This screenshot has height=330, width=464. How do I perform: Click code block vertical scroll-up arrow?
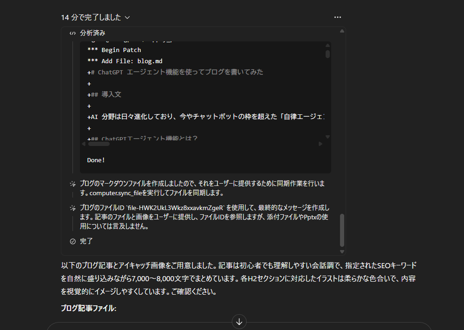(327, 46)
